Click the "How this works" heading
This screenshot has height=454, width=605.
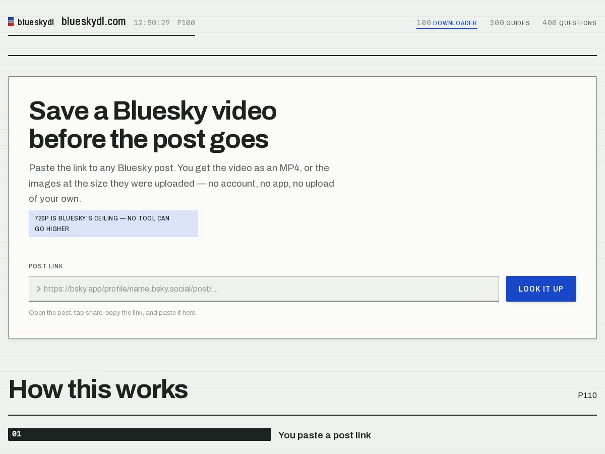(x=98, y=389)
